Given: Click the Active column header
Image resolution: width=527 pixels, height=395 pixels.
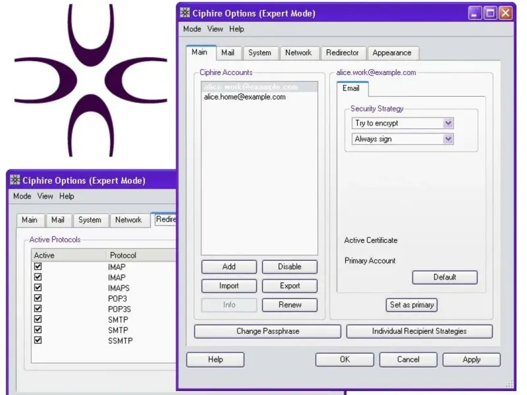Looking at the screenshot, I should point(69,255).
